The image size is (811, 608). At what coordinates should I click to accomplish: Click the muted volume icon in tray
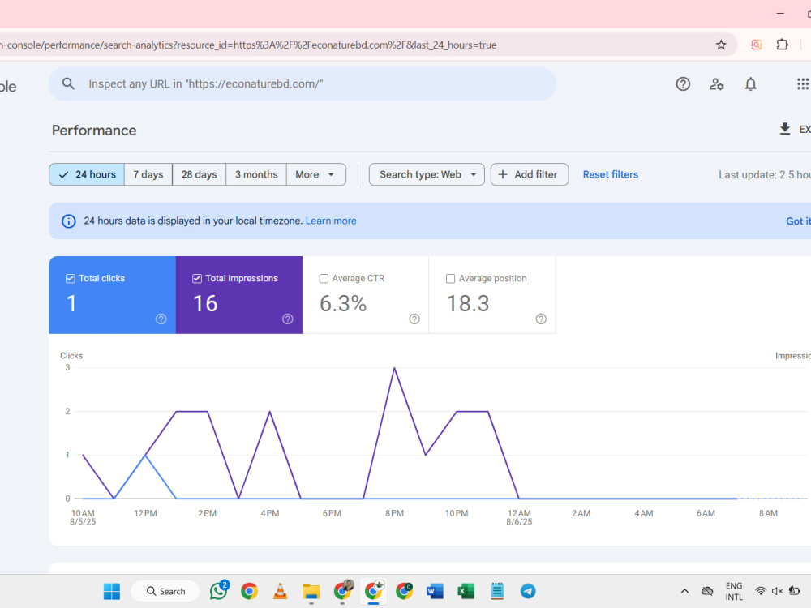tap(778, 591)
